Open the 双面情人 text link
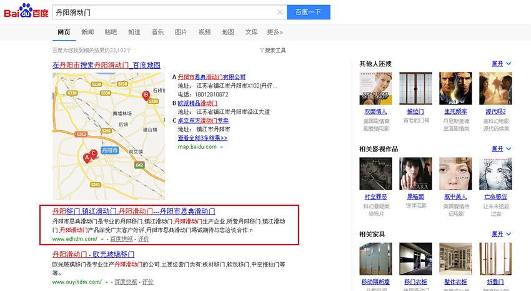This screenshot has height=291, width=531. click(375, 111)
